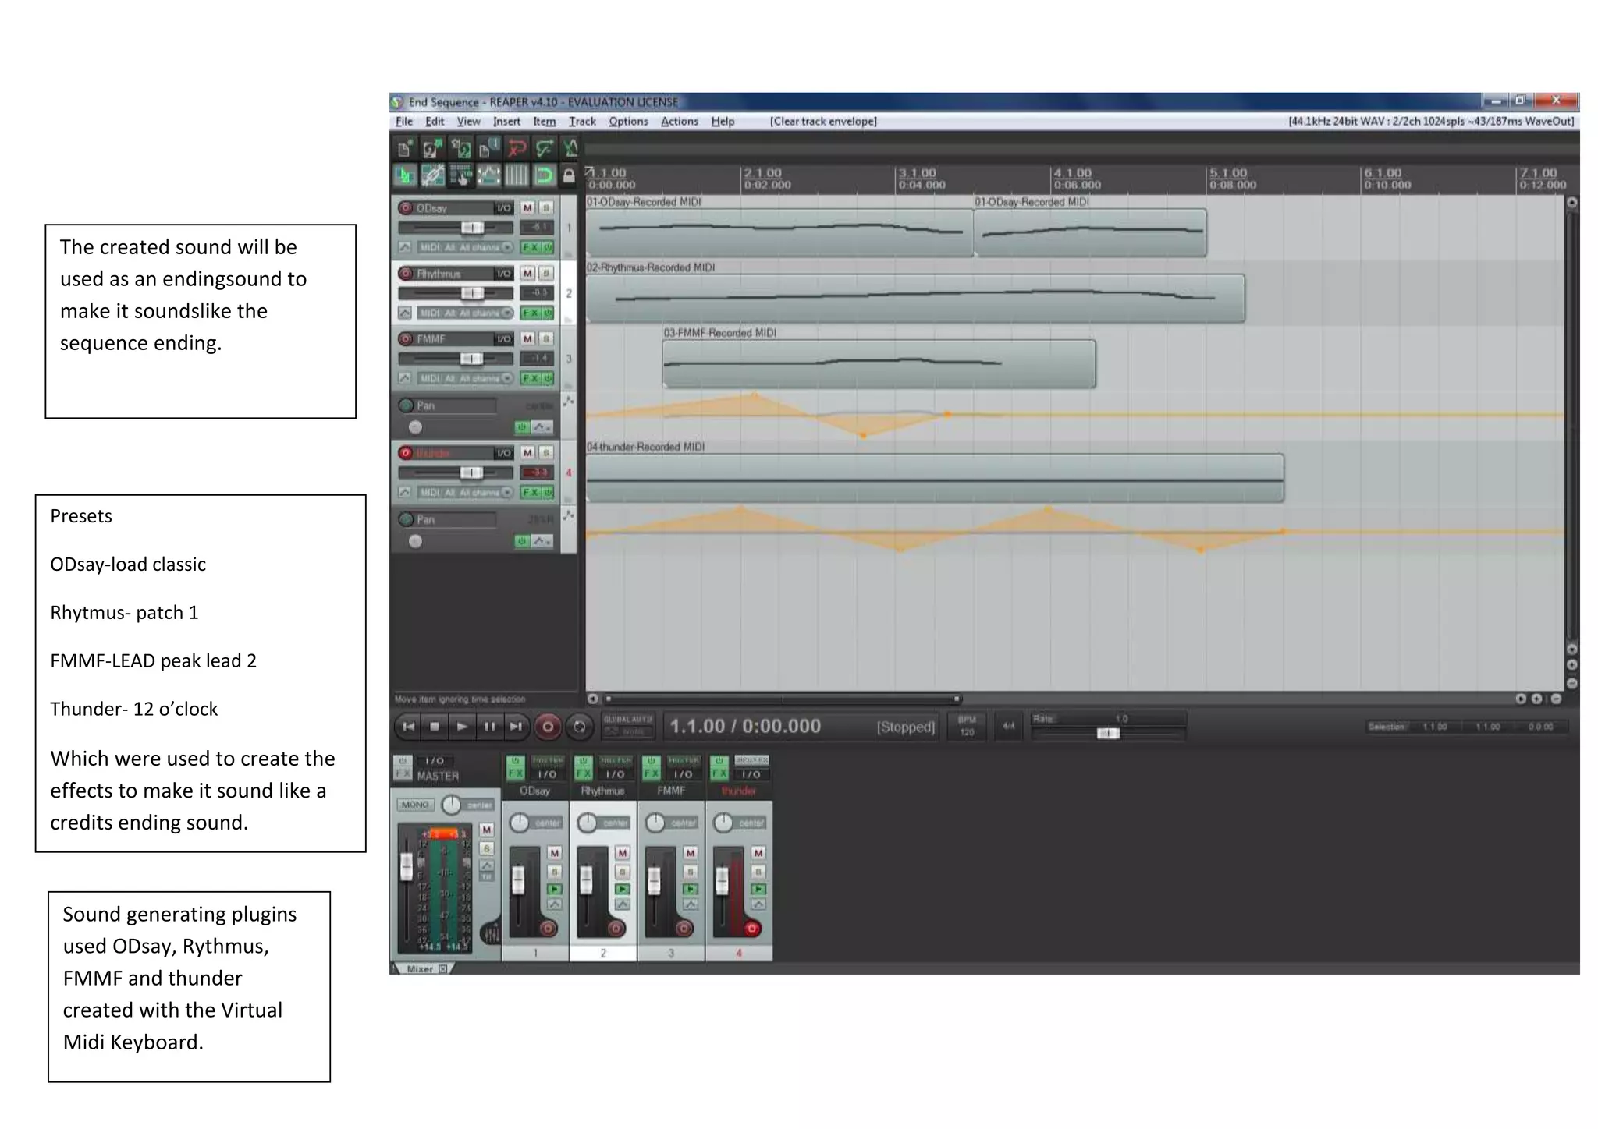The image size is (1598, 1129).
Task: Click the playback Rate slider handle
Action: (1107, 733)
